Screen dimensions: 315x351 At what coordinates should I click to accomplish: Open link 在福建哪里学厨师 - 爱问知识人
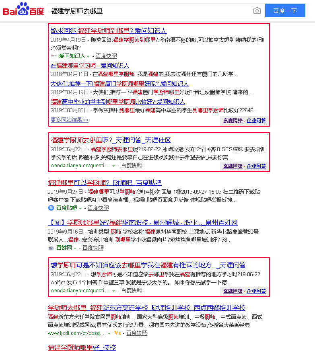90,66
